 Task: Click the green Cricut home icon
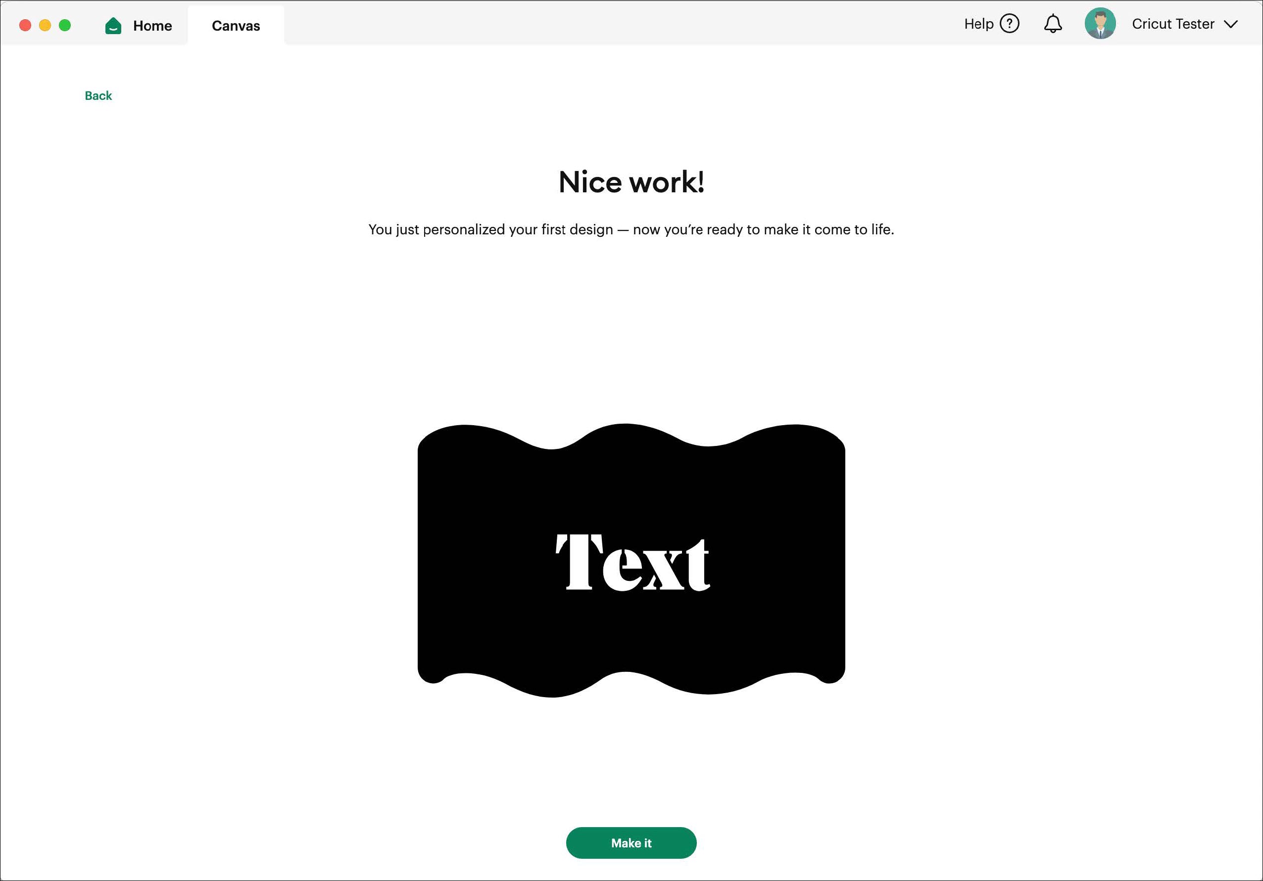(x=113, y=26)
